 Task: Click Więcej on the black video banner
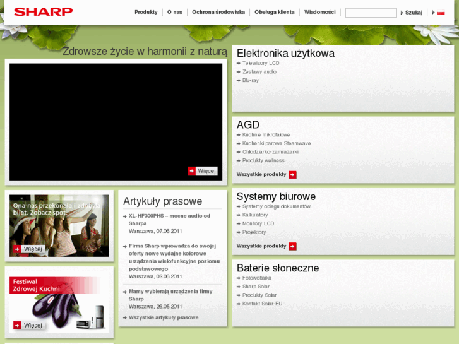coord(206,171)
